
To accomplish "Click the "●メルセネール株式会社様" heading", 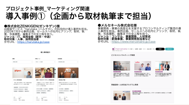I will [x=117, y=25].
